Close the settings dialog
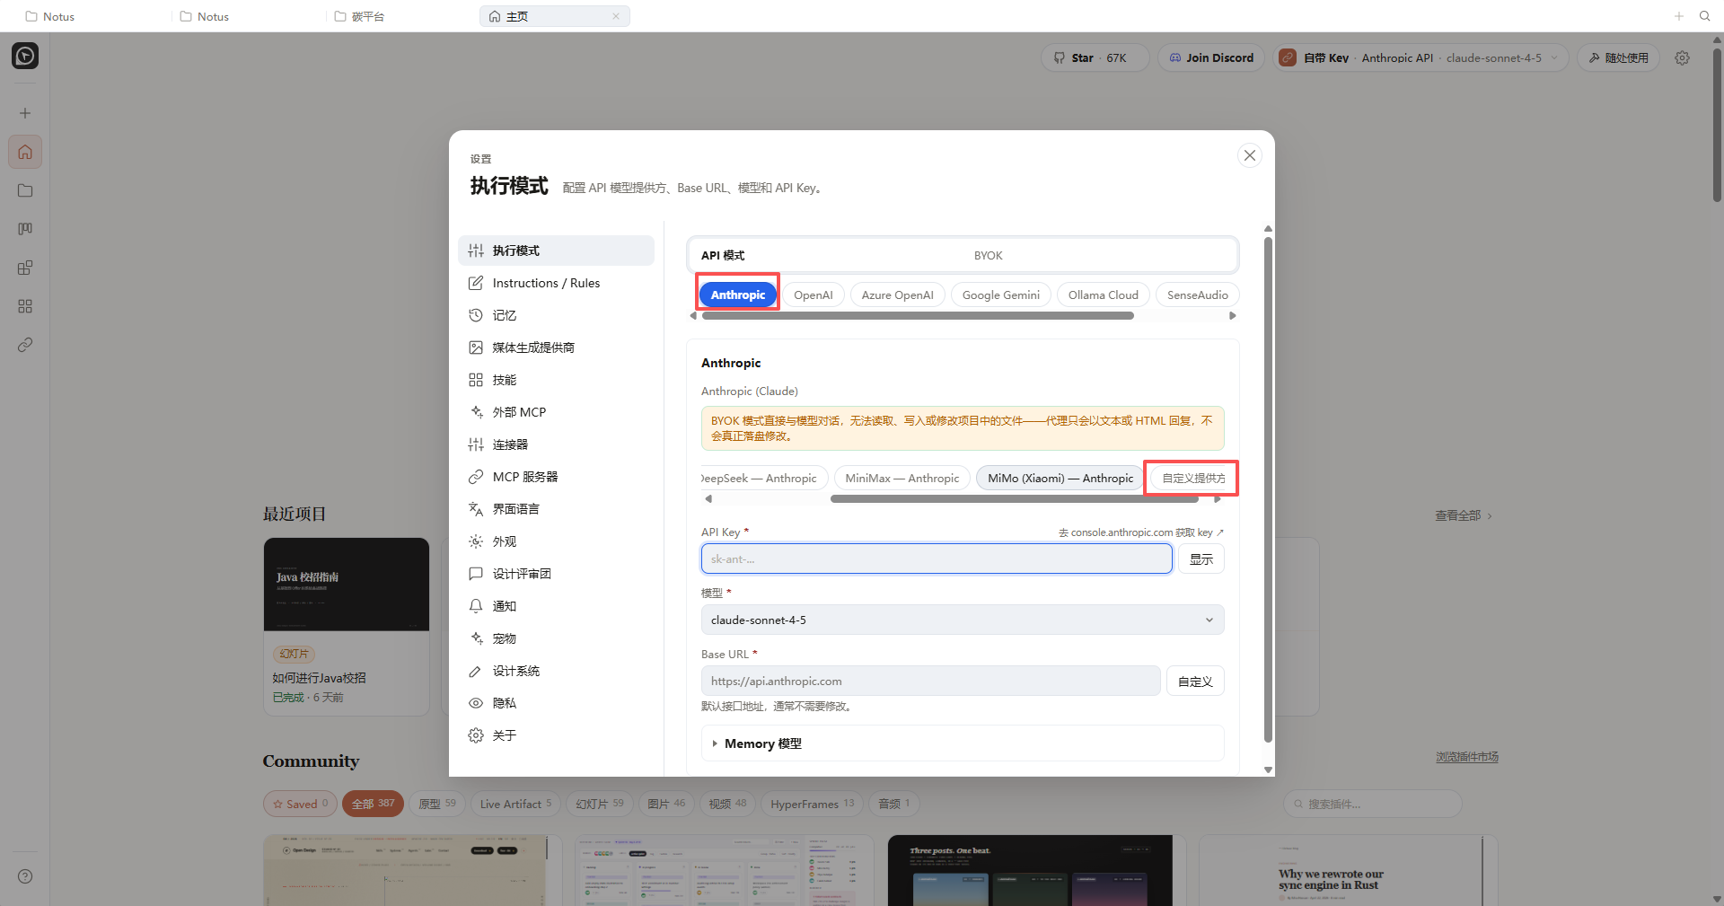 [1249, 155]
